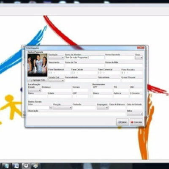Click the Líder field in Dados Gerais
Image resolution: width=169 pixels, height=169 pixels.
[38, 108]
